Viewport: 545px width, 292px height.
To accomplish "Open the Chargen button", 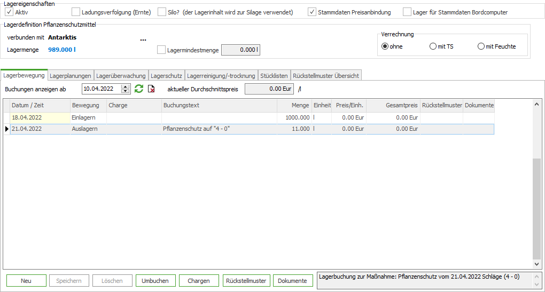I will 199,281.
